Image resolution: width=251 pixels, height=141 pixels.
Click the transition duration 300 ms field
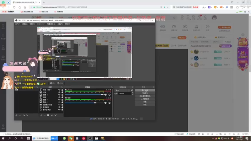coord(125,93)
